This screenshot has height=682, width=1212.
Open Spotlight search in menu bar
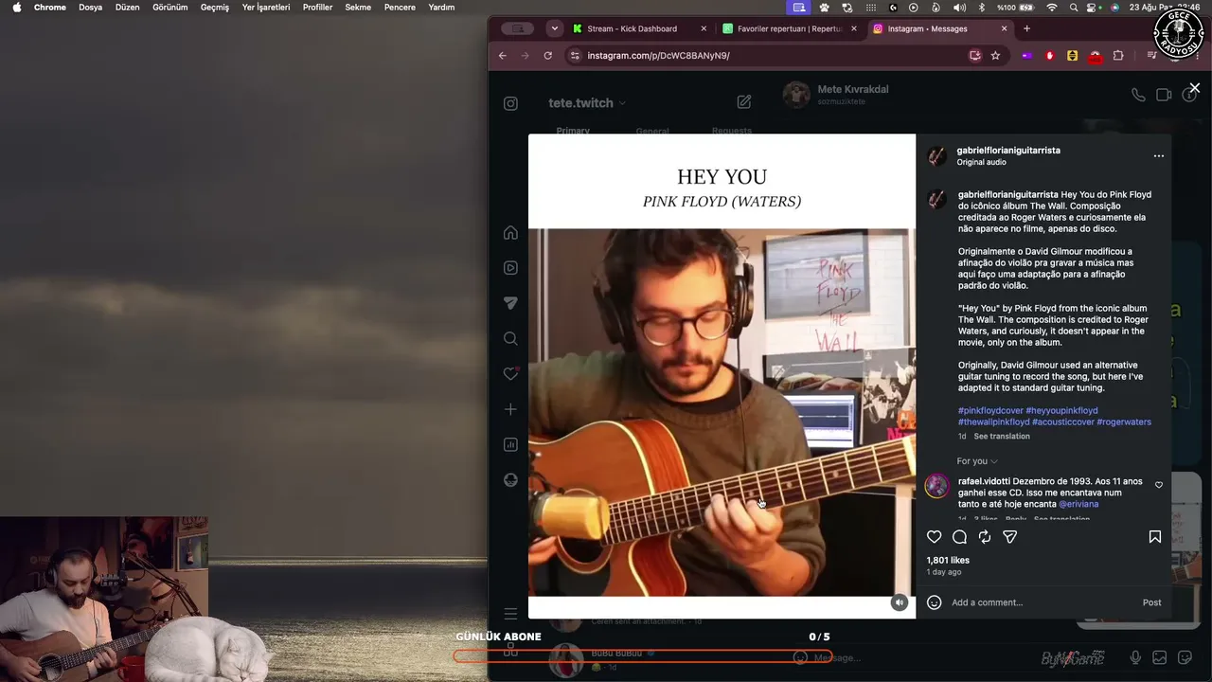tap(1073, 8)
